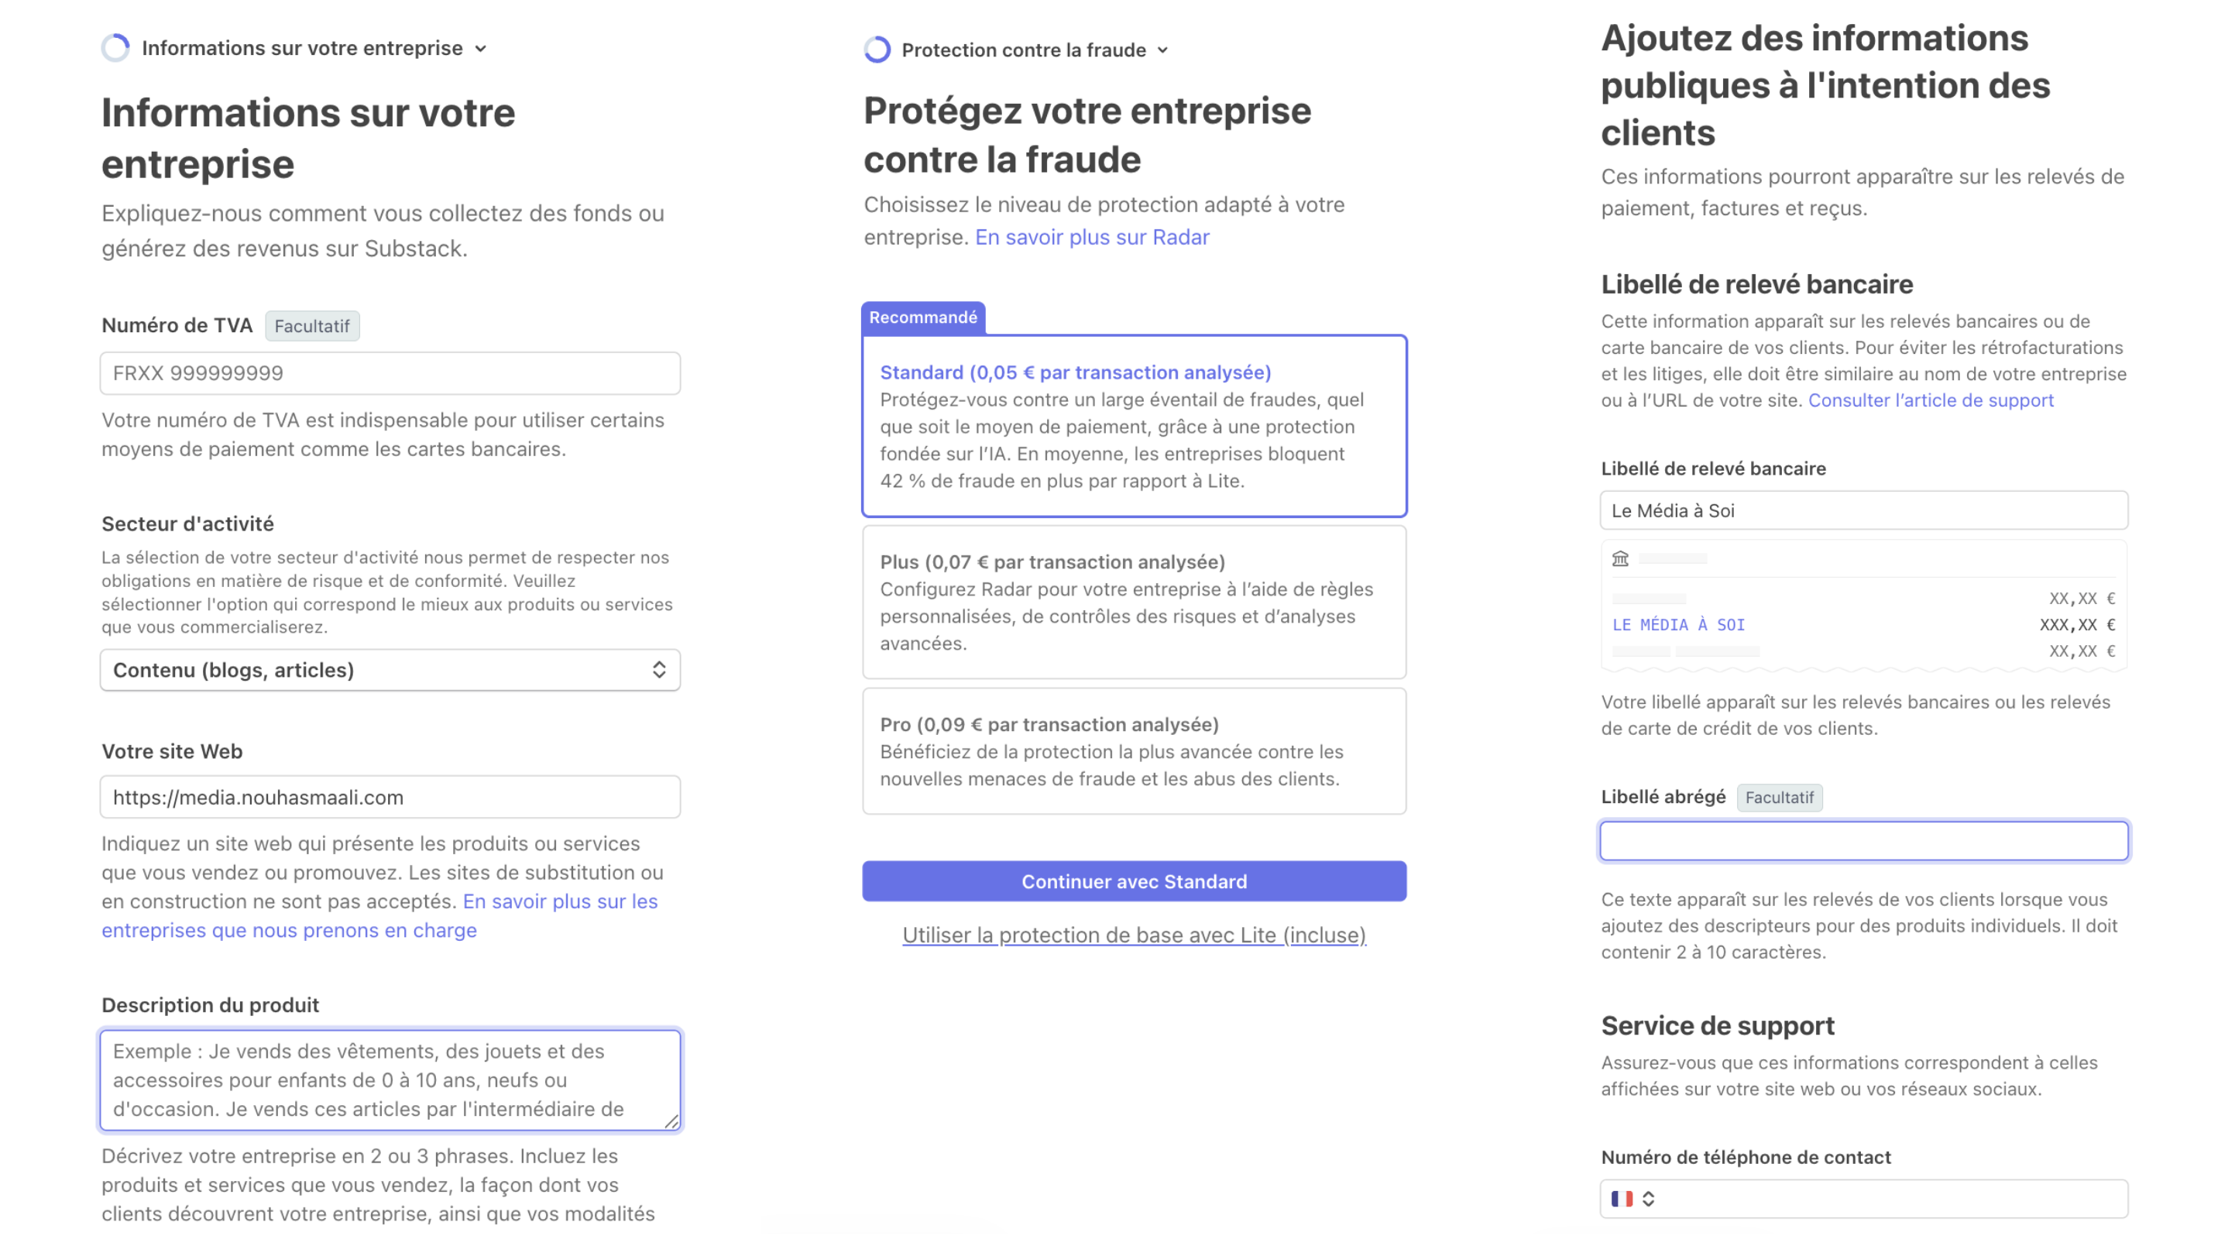This screenshot has height=1253, width=2235.
Task: Click the French flag country selector icon
Action: 1622,1198
